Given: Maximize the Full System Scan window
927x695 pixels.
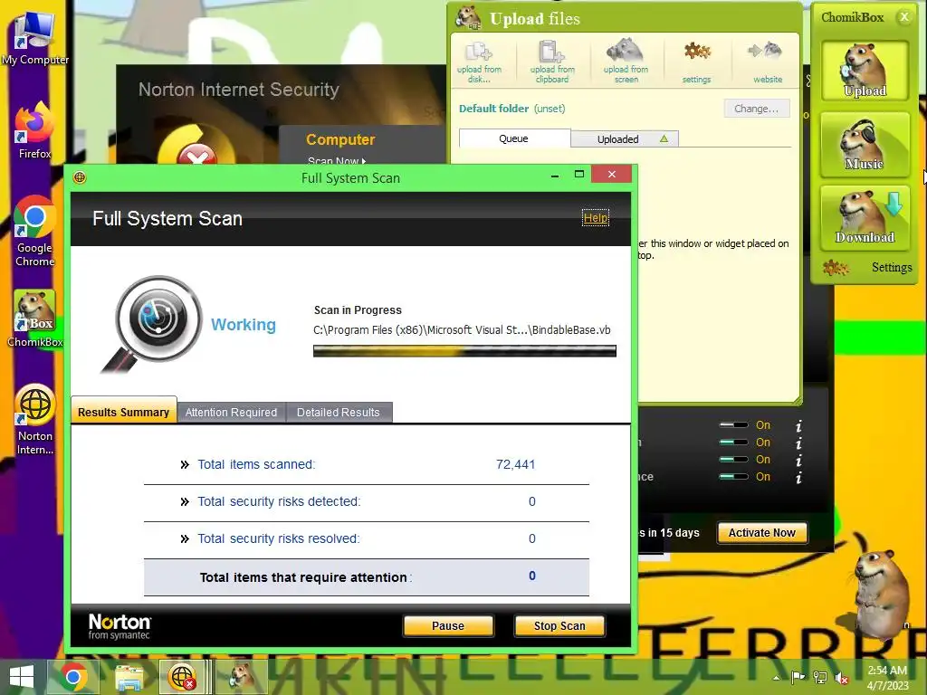Looking at the screenshot, I should [x=579, y=175].
